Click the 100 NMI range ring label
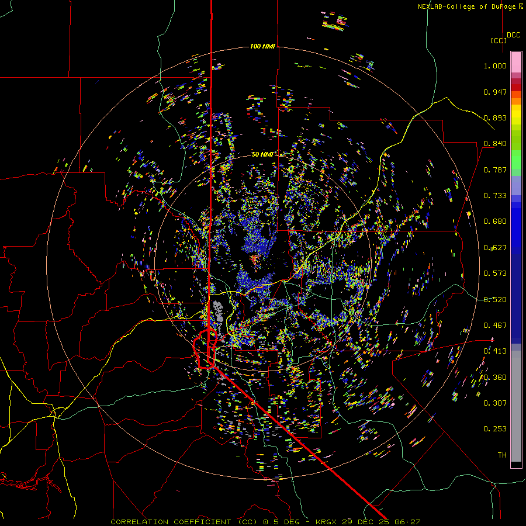This screenshot has height=526, width=526. pos(262,46)
